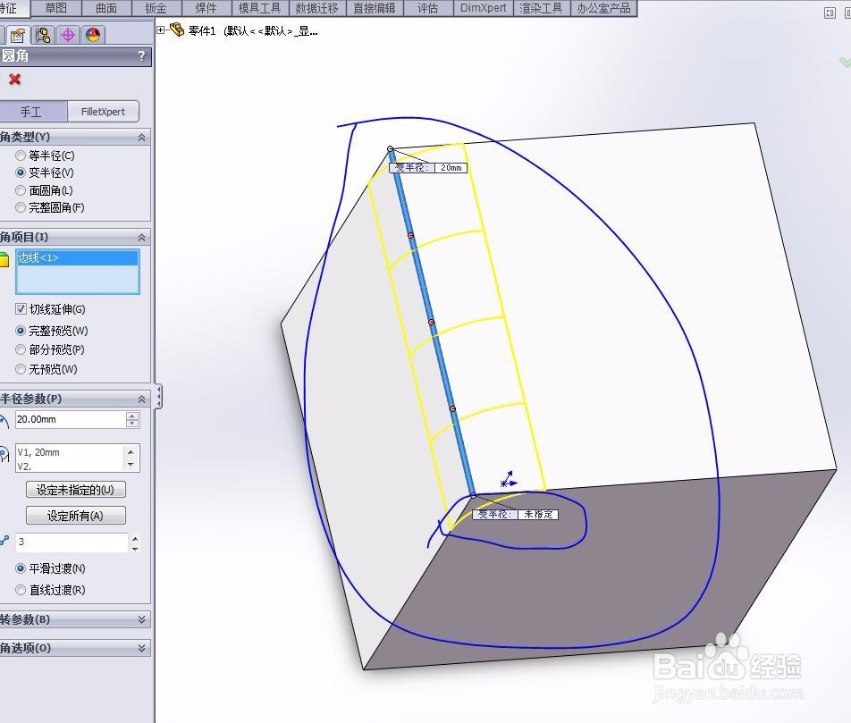Open the 评估 evaluate tab
Viewport: 851px width, 723px height.
428,8
